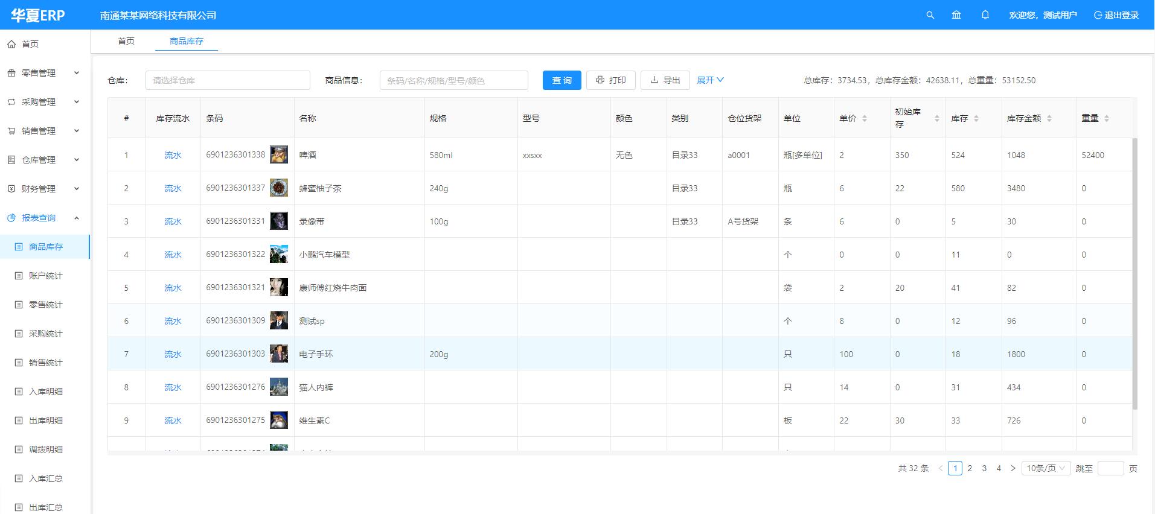
Task: Click the 退出登录 logout icon
Action: (x=1098, y=15)
